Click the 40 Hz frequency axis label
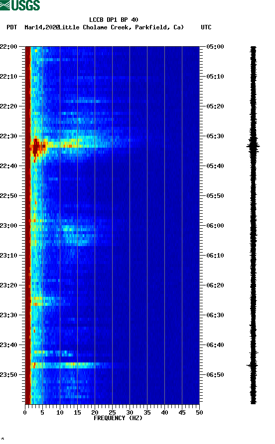Image resolution: width=275 pixels, height=444 pixels. pos(164,413)
